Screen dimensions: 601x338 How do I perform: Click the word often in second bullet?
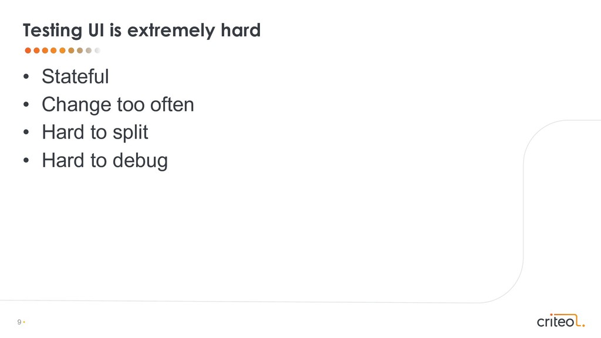click(172, 104)
